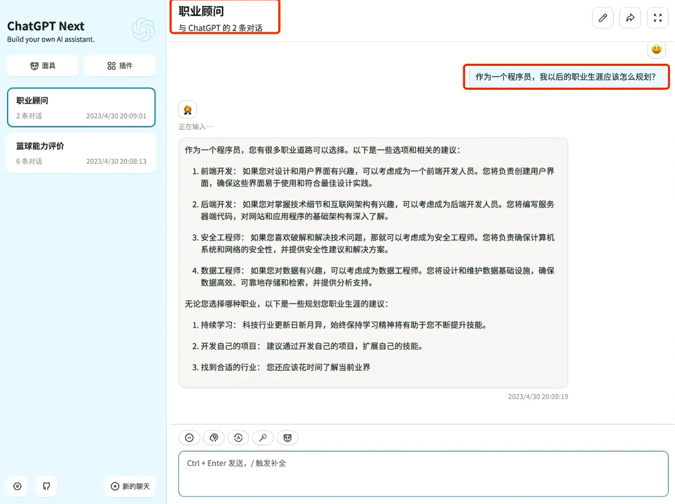Open the Mask (面具) button
The width and height of the screenshot is (675, 504).
(x=42, y=66)
